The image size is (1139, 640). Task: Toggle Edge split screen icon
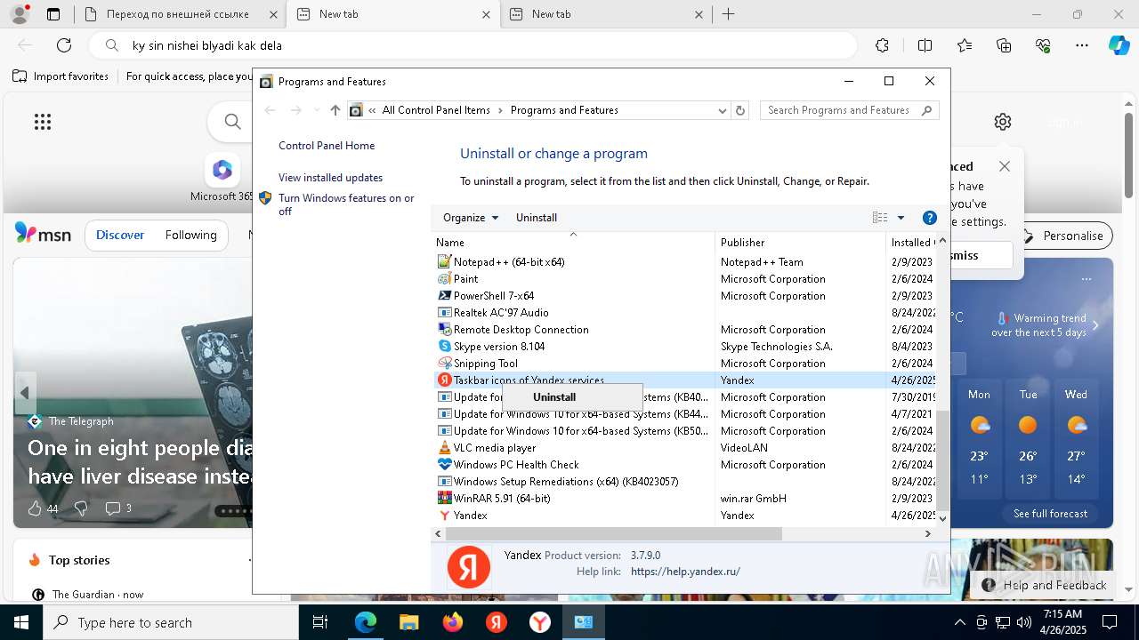pos(925,45)
